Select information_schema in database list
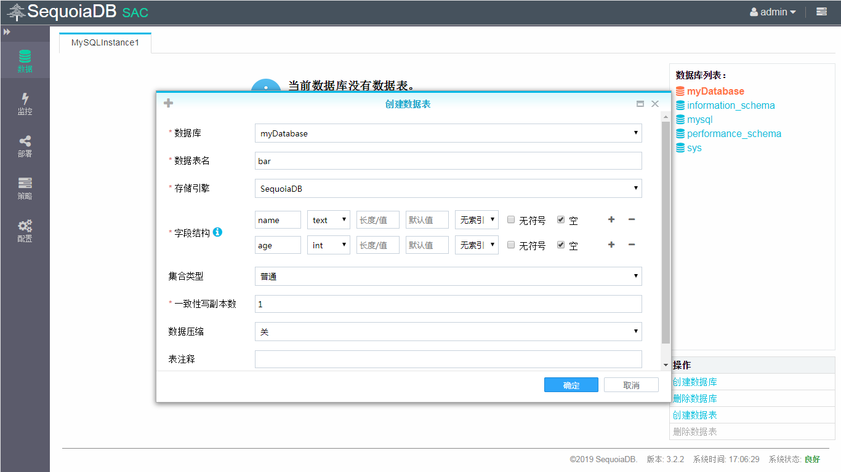Image resolution: width=841 pixels, height=472 pixels. click(x=730, y=106)
